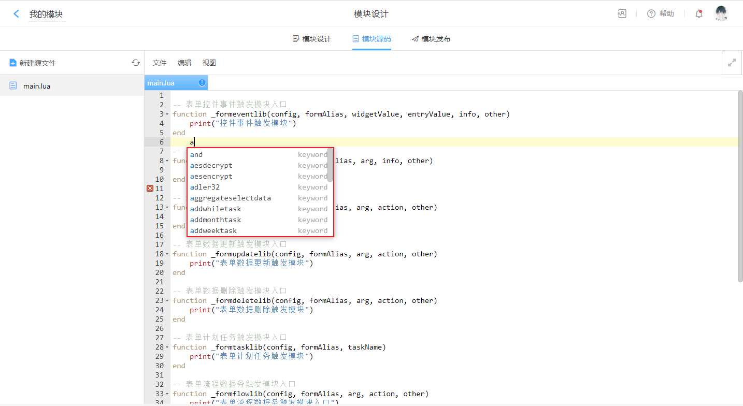Switch to the 模块设计 tab
This screenshot has height=406, width=743.
(312, 39)
